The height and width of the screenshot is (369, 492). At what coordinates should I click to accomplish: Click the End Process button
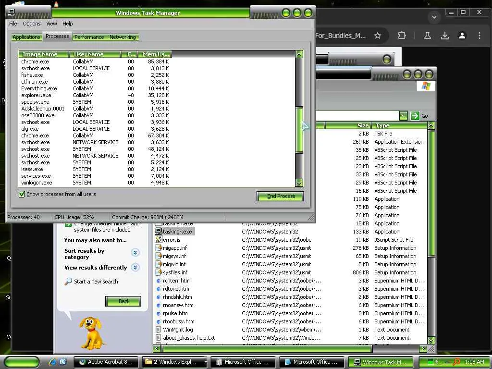click(280, 196)
